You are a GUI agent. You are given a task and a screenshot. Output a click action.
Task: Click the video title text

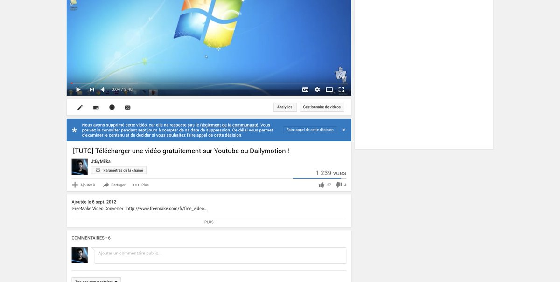[181, 151]
